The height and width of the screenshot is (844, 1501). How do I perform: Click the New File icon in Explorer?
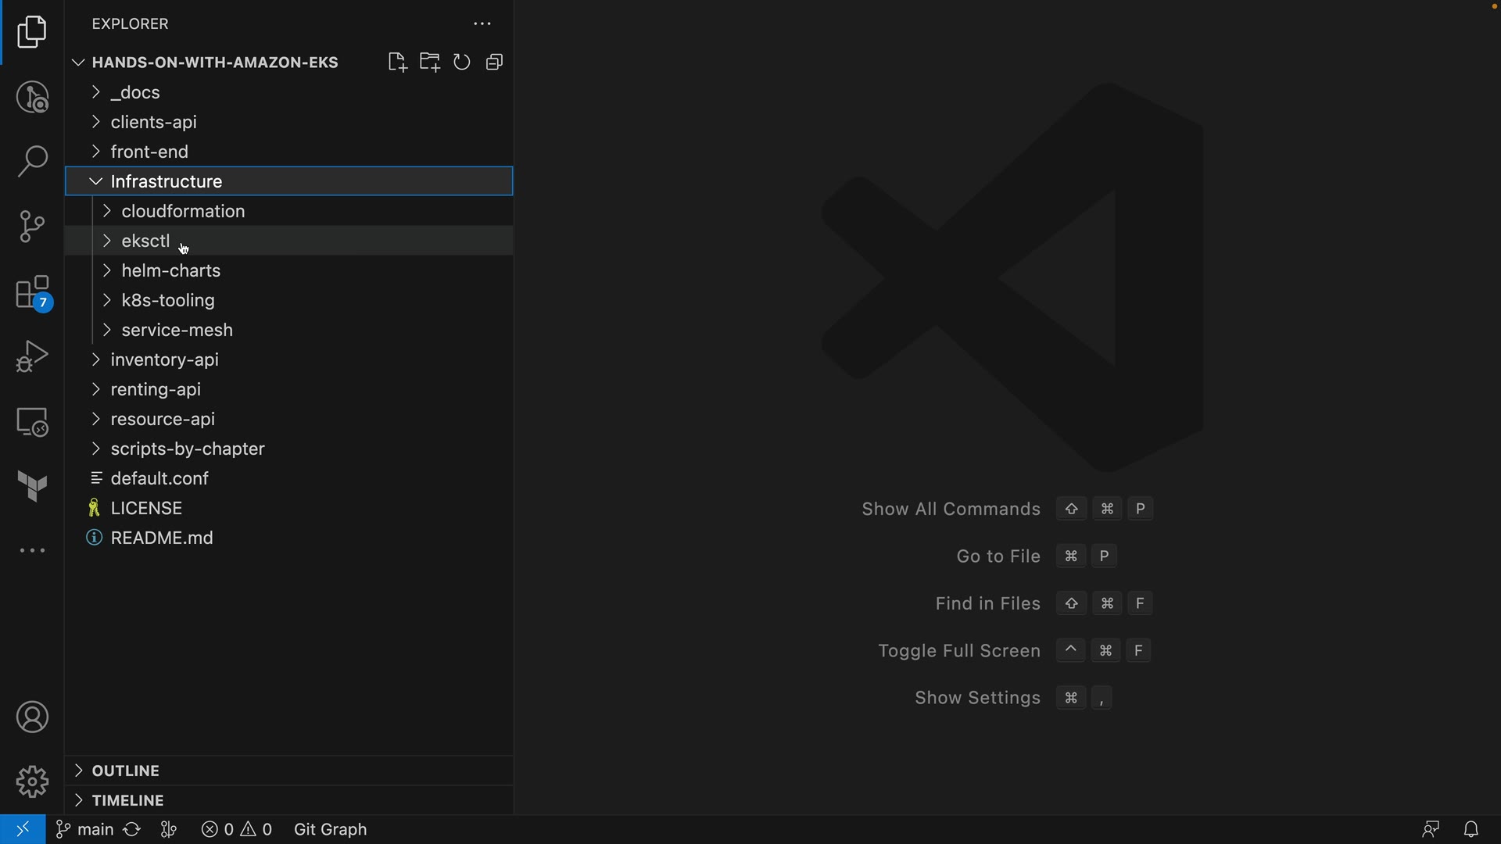pyautogui.click(x=397, y=63)
